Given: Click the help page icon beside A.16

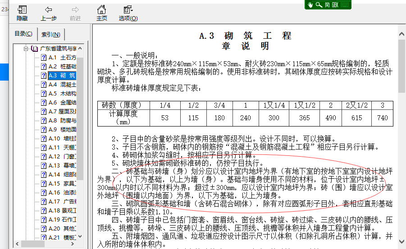Looking at the screenshot, I should (x=44, y=193).
